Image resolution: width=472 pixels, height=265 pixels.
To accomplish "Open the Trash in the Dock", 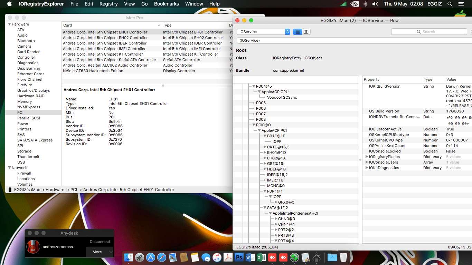I will click(x=343, y=257).
